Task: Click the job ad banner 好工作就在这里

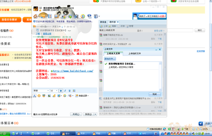Action: pos(149,16)
